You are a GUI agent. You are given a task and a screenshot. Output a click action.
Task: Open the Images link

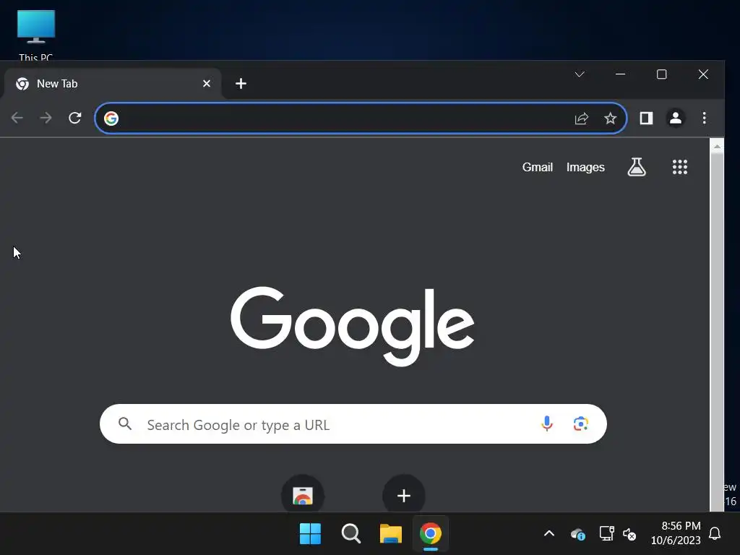(x=585, y=167)
